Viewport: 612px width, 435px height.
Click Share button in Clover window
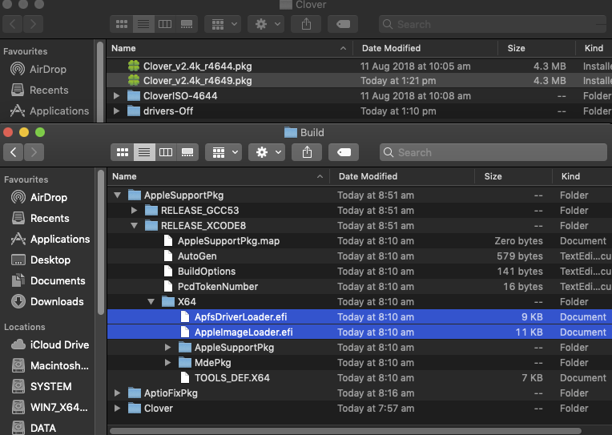pyautogui.click(x=306, y=24)
